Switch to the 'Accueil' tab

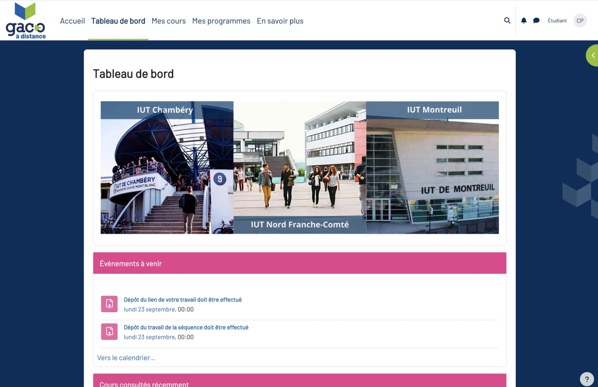point(72,21)
